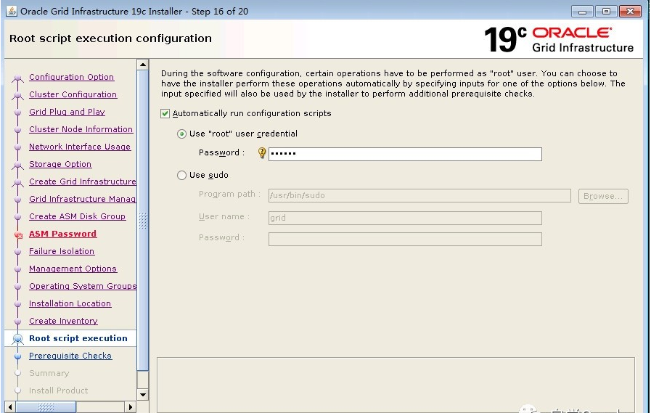Go to Cluster Configuration step
651x413 pixels.
(x=73, y=94)
